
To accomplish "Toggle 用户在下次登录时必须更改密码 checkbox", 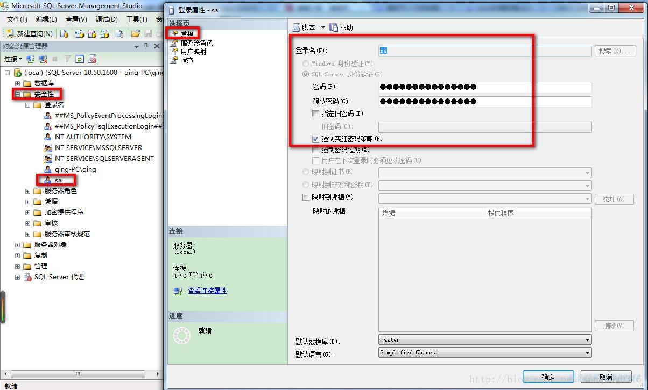I will tap(316, 160).
